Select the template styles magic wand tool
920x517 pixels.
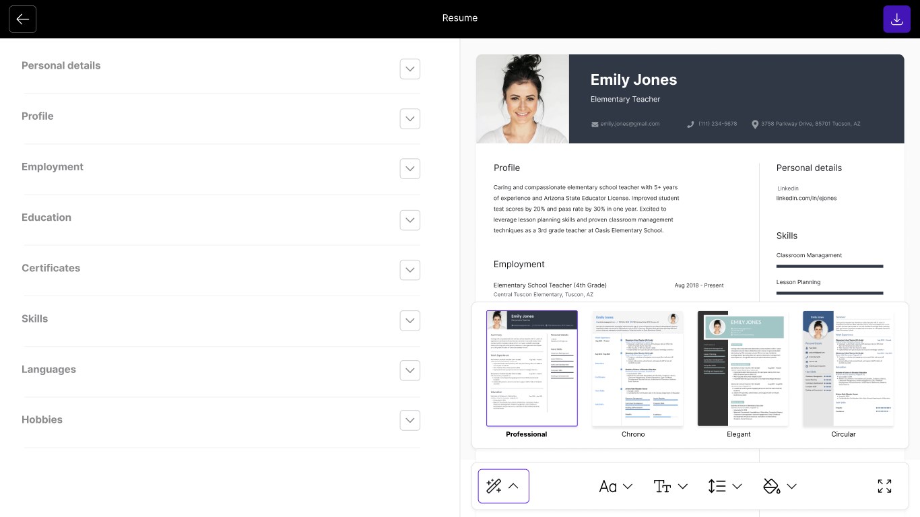click(x=494, y=486)
